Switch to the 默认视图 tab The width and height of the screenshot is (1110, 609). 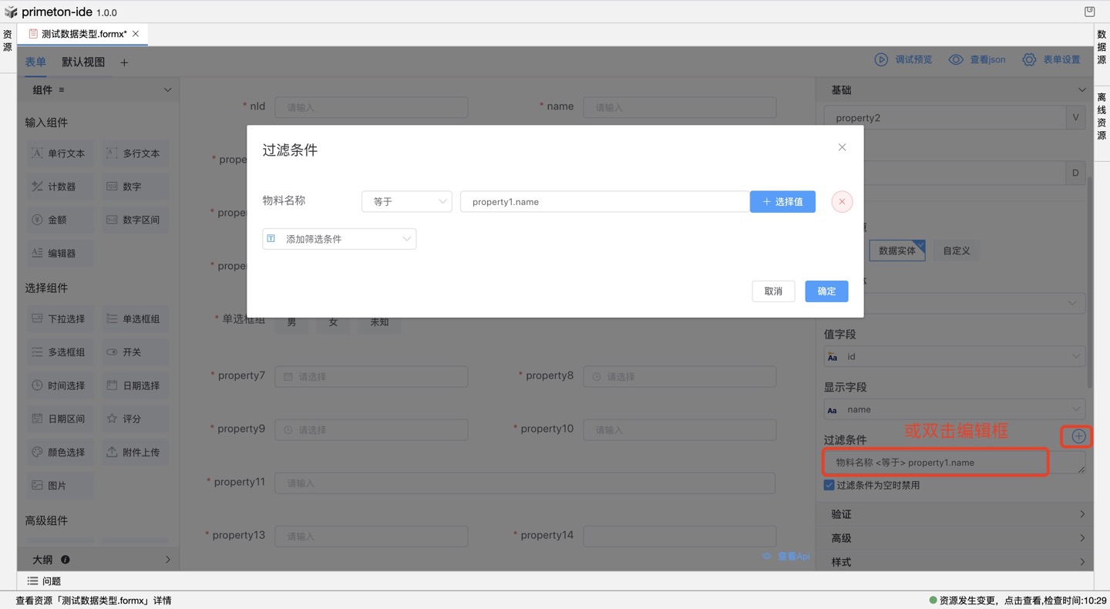pyautogui.click(x=83, y=62)
